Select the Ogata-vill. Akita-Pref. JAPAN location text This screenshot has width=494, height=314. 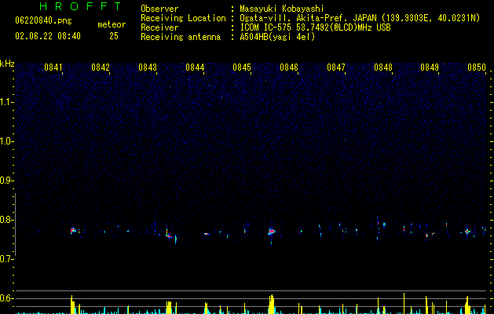tap(360, 18)
